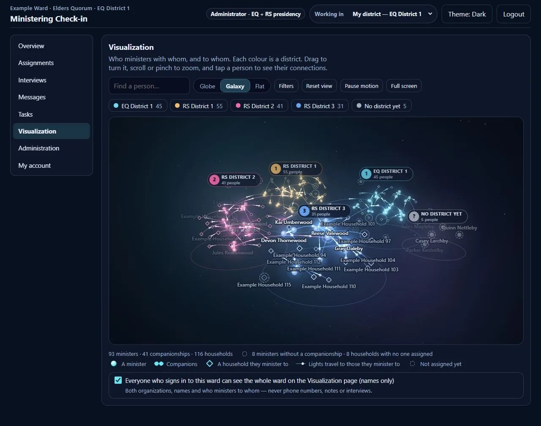Screen dimensions: 541x426
Task: Click the EQ DISTRICT 1 cluster badge
Action: click(x=386, y=174)
